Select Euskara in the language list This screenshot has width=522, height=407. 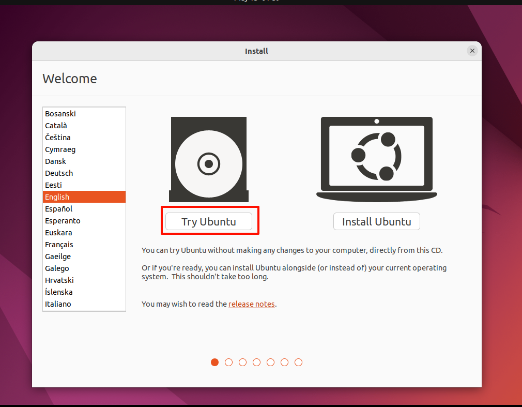(x=84, y=233)
